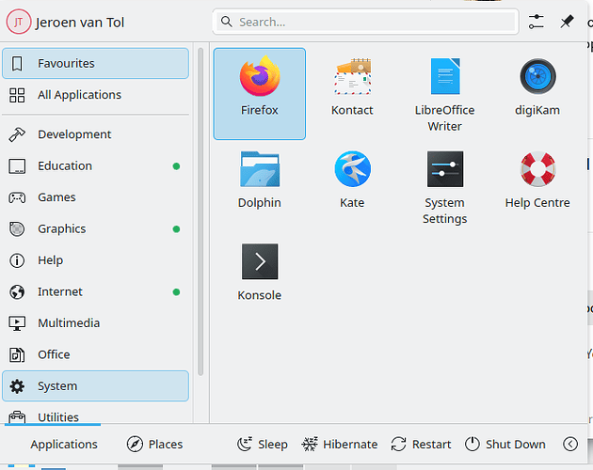Screen dimensions: 593x470
Task: Launch Dolphin file manager
Action: [x=260, y=183]
